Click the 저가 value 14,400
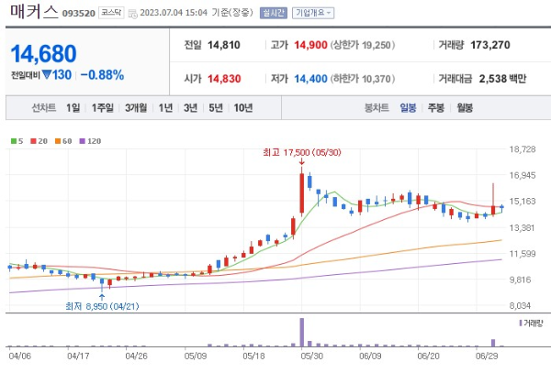 point(310,79)
